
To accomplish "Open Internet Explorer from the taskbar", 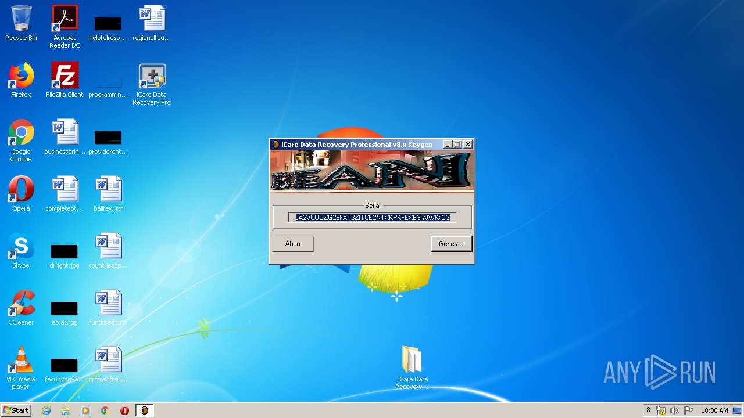I will pos(46,410).
